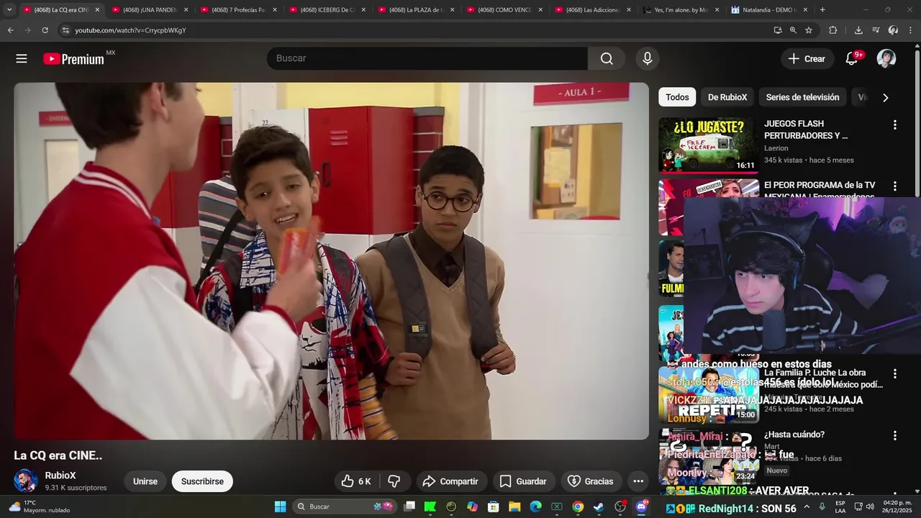The height and width of the screenshot is (518, 921).
Task: Open the RubioX channel avatar
Action: pyautogui.click(x=26, y=481)
